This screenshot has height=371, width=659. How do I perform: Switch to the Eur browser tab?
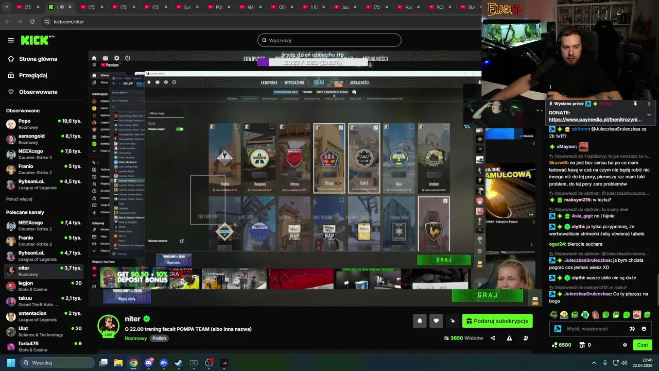coord(186,7)
